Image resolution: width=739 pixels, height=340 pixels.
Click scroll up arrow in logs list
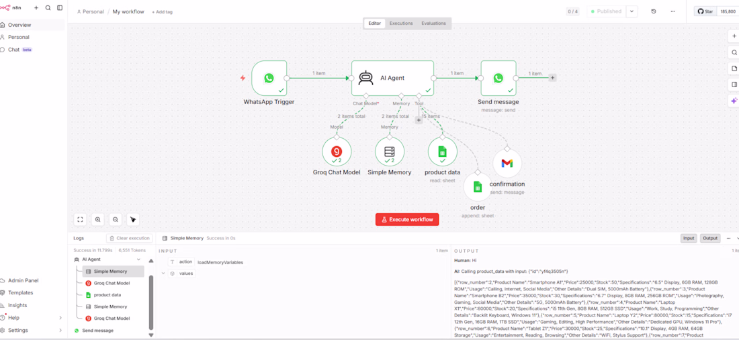(x=150, y=260)
